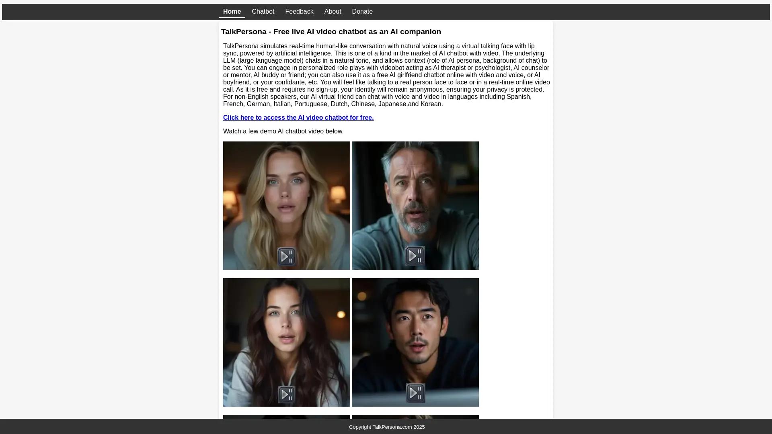Image resolution: width=772 pixels, height=434 pixels.
Task: Click the TalkPersona description paragraph
Action: click(x=386, y=75)
